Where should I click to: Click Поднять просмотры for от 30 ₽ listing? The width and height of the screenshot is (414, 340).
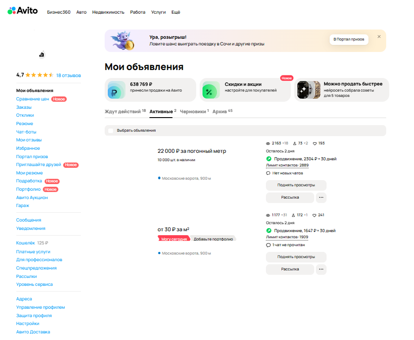coord(296,257)
